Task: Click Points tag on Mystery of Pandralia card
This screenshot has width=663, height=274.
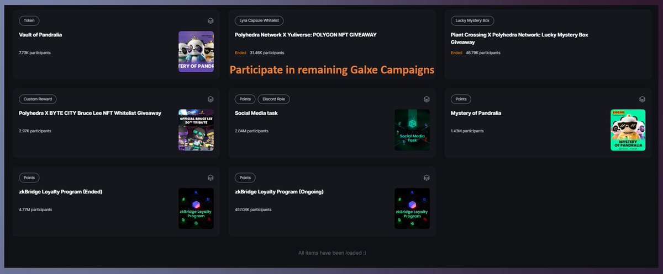Action: point(461,99)
